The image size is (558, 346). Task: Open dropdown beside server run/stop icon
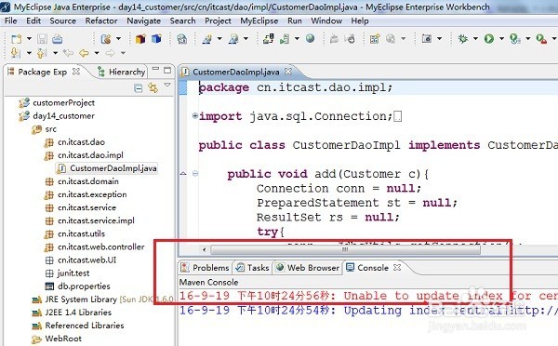tap(297, 38)
